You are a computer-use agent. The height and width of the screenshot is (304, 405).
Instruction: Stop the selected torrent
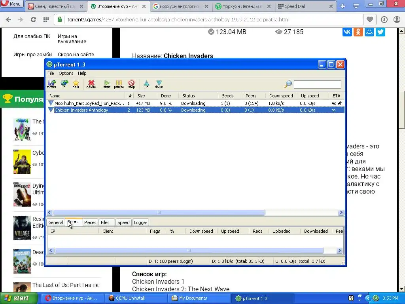point(131,84)
